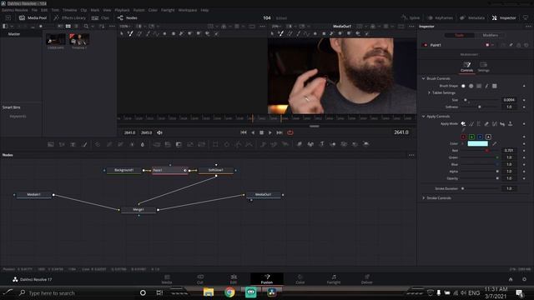The width and height of the screenshot is (534, 300).
Task: Open the Settings tab of Paint1
Action: 483,67
